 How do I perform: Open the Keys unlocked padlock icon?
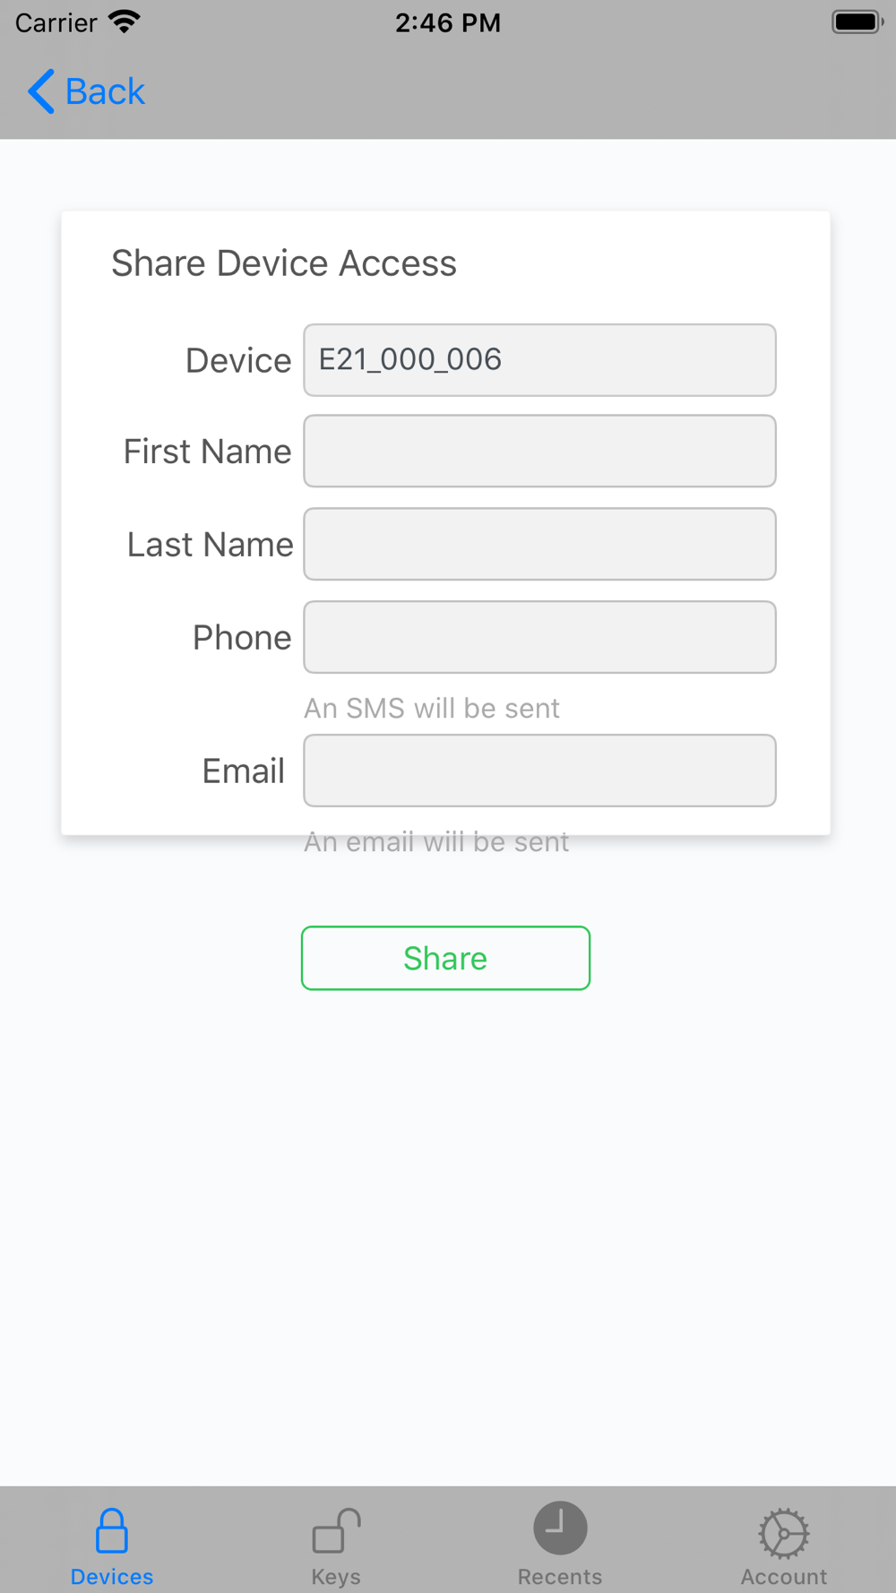[x=336, y=1530]
